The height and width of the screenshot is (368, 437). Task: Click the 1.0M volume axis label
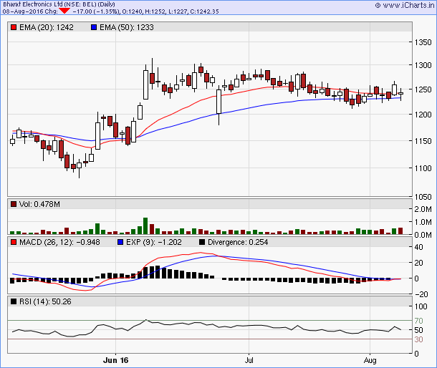(x=423, y=222)
